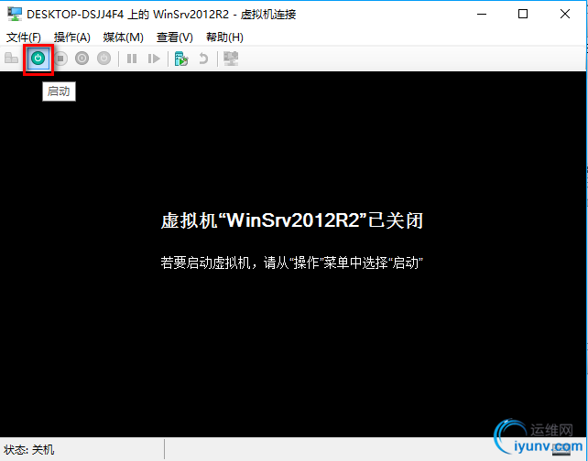588x461 pixels.
Task: Click the Shut Down toolbar icon
Action: click(x=82, y=59)
